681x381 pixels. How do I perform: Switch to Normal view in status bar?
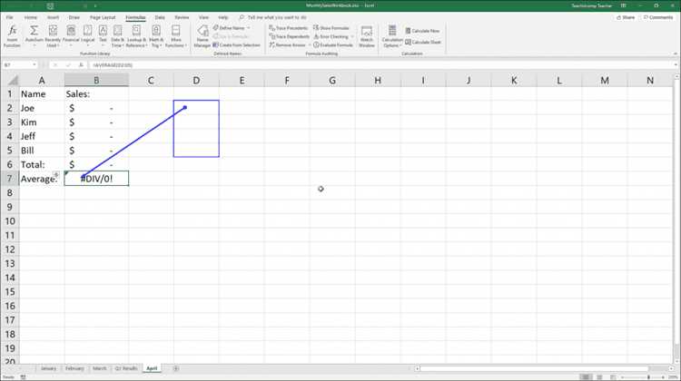(x=586, y=377)
